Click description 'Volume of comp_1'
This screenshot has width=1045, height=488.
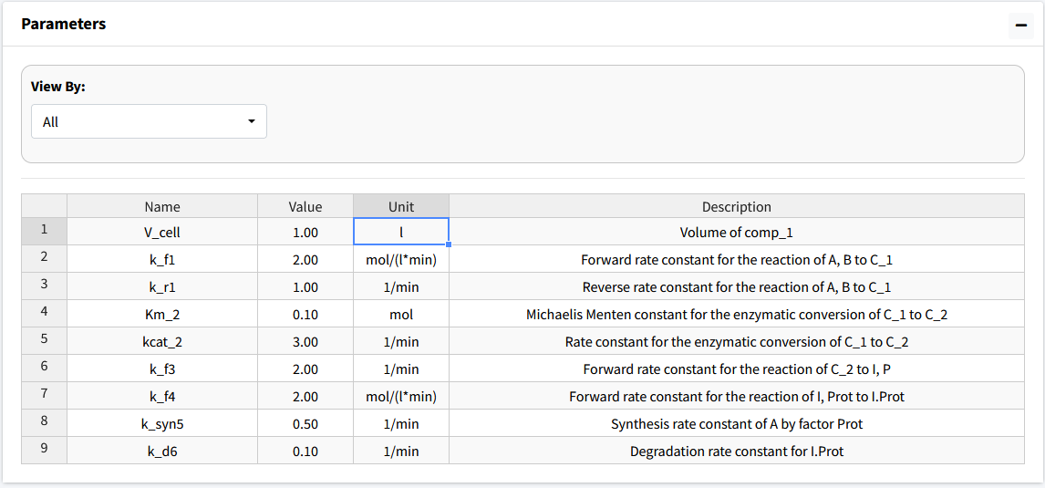pyautogui.click(x=737, y=232)
